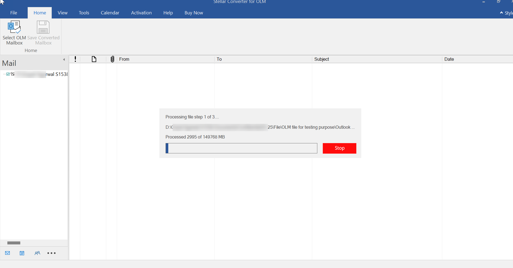Switch to Mail view via envelope icon
This screenshot has height=268, width=513.
tap(8, 253)
